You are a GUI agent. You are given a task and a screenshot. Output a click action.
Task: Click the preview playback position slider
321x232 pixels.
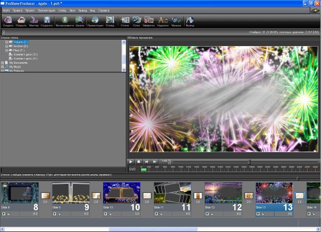[x=249, y=161]
